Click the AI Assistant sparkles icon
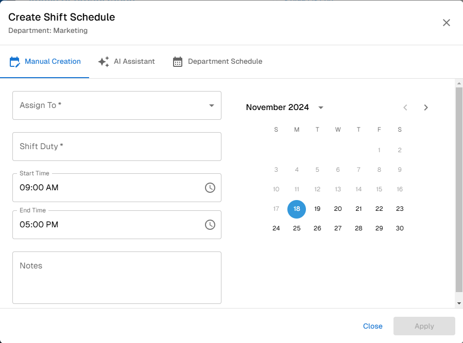 click(103, 61)
